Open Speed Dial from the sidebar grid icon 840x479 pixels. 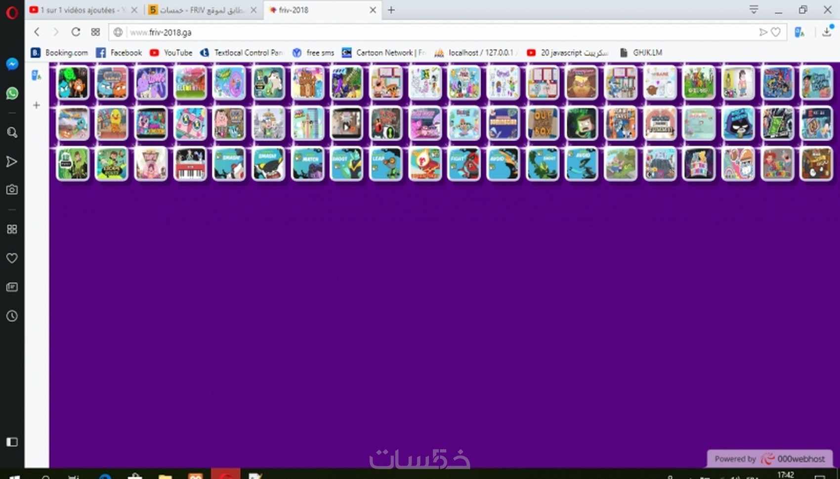[12, 229]
